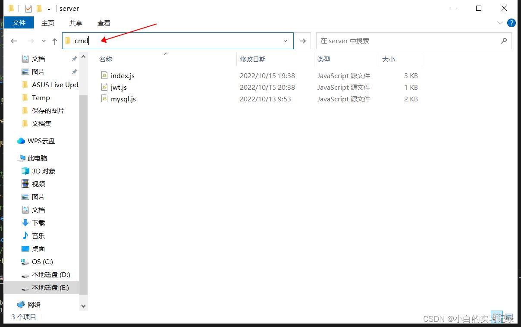Open the index.js file
The height and width of the screenshot is (327, 521).
point(122,75)
